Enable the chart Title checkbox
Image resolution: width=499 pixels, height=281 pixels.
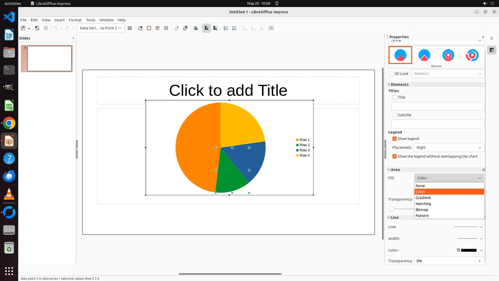[395, 97]
